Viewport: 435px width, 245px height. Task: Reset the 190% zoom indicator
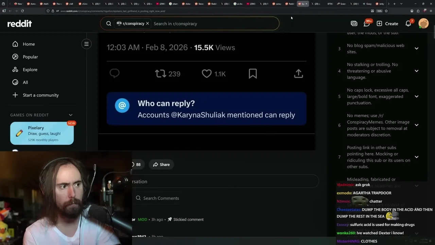379,11
